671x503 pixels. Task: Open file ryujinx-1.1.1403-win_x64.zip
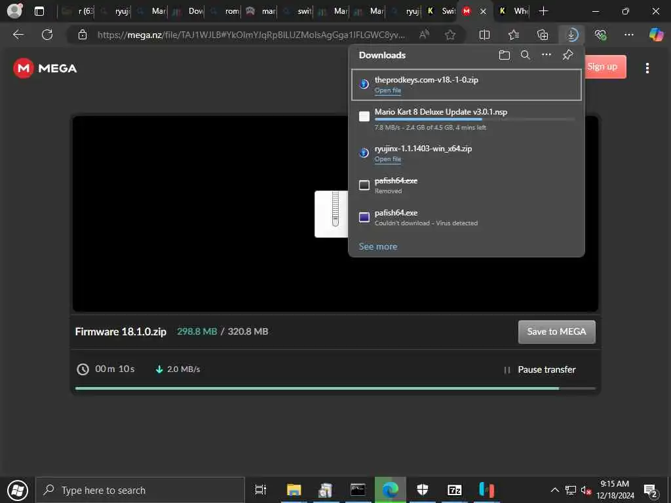click(x=388, y=159)
